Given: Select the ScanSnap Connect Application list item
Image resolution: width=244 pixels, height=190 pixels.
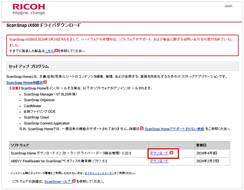Looking at the screenshot, I should tap(46, 123).
